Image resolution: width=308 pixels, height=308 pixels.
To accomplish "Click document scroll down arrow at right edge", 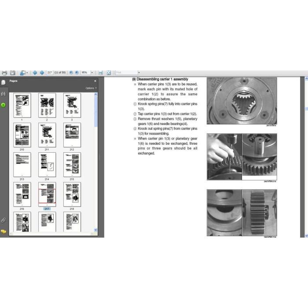I will click(306, 235).
